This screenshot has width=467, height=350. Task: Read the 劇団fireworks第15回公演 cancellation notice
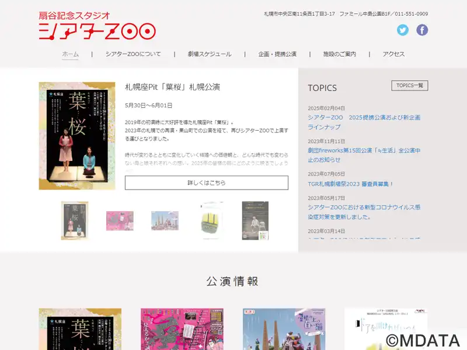364,155
